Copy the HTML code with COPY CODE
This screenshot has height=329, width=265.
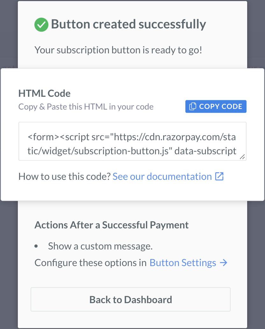click(x=216, y=106)
